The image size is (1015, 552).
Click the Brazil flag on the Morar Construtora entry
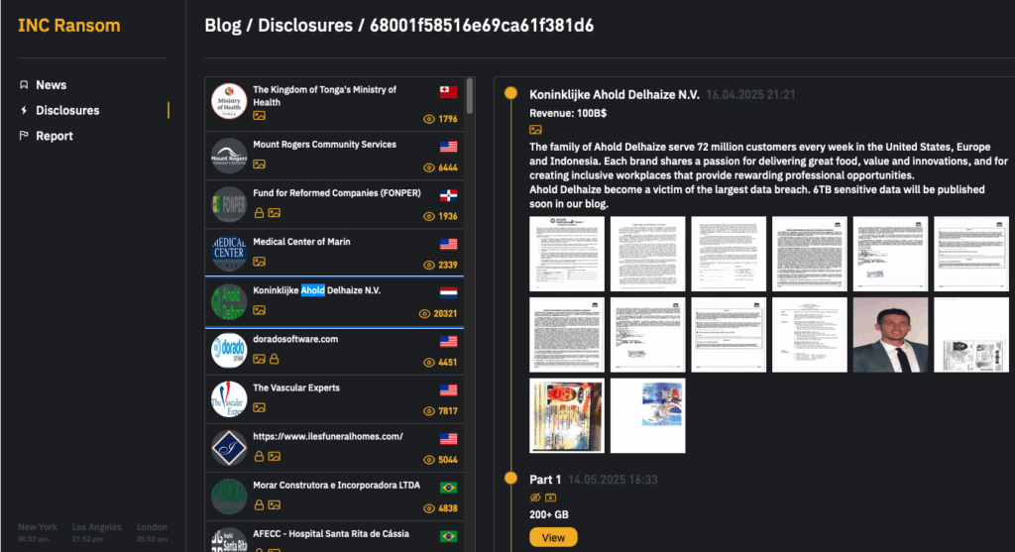pyautogui.click(x=448, y=488)
